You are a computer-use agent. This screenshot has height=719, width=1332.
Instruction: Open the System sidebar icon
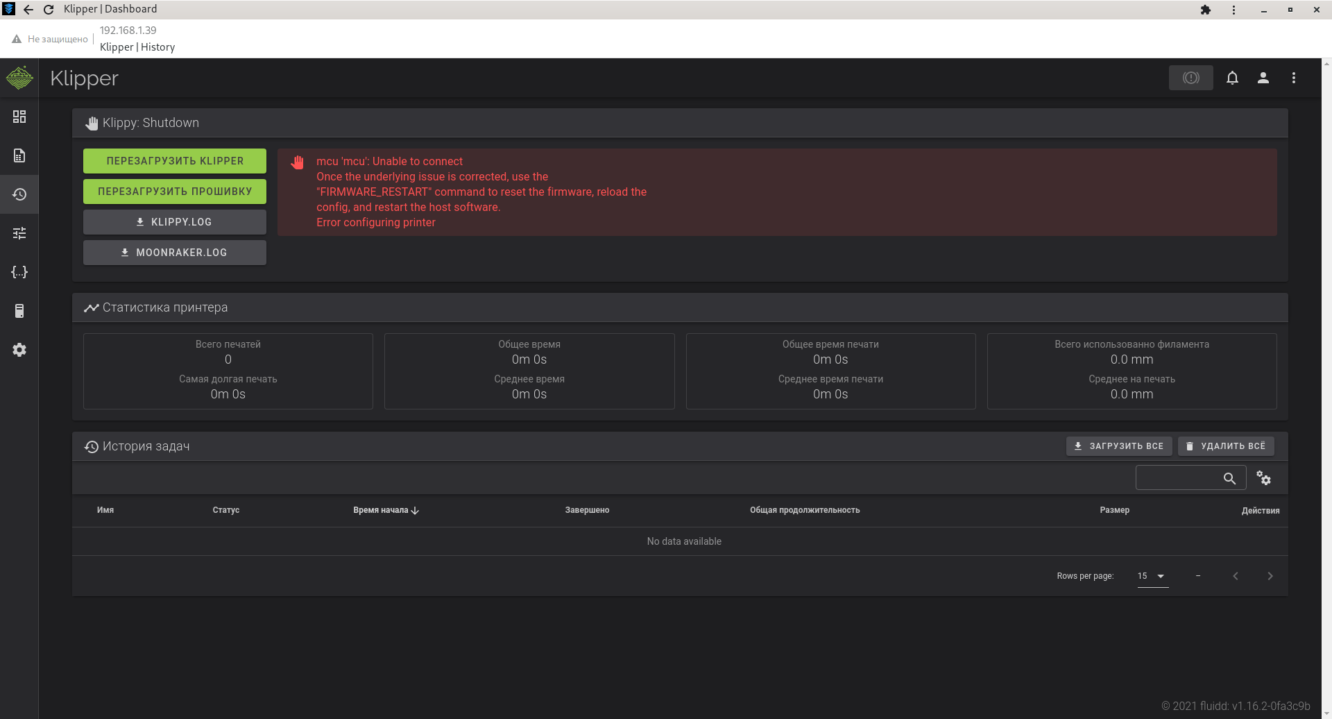[x=19, y=311]
